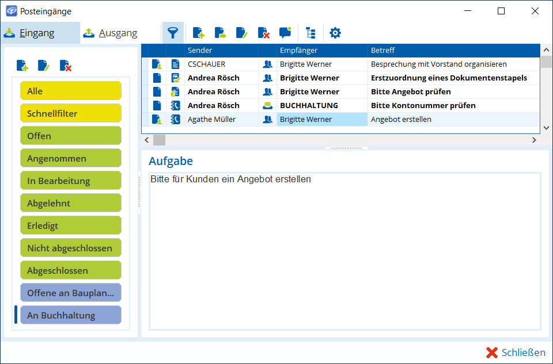Sort the list by the Sender column header

221,51
